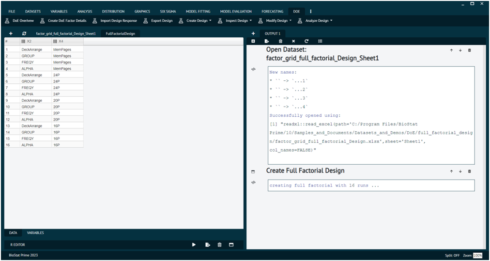Open the MODEL FITTING menu
Image resolution: width=490 pixels, height=261 pixels.
198,11
